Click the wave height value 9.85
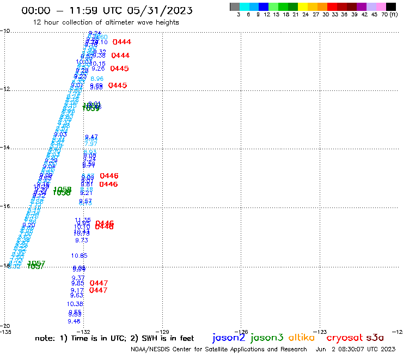 [x=78, y=283]
